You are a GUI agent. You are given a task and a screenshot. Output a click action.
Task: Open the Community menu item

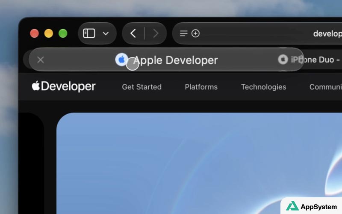tap(325, 87)
